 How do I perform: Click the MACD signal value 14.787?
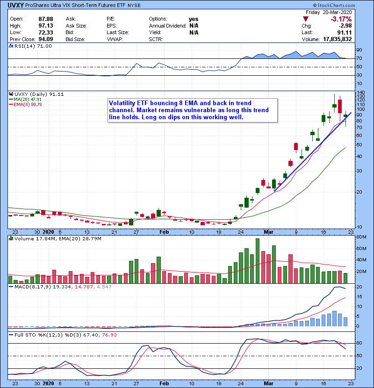[84, 287]
